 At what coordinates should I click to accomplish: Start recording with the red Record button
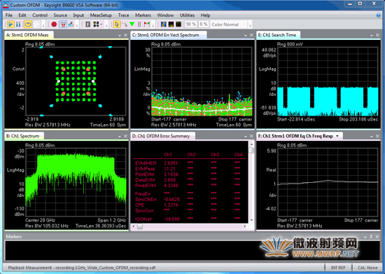pyautogui.click(x=54, y=25)
